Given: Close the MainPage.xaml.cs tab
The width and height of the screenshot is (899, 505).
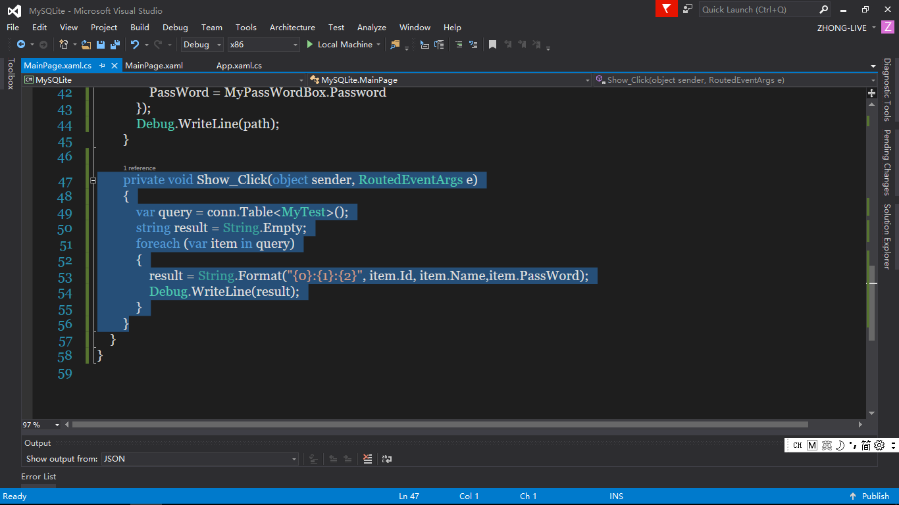Looking at the screenshot, I should point(115,66).
